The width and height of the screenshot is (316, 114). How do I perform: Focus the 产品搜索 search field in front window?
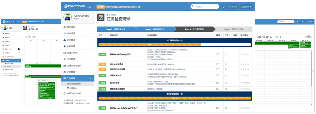click(x=205, y=7)
